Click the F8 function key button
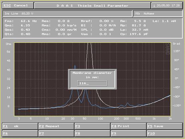The height and width of the screenshot is (139, 185). [x=93, y=134]
